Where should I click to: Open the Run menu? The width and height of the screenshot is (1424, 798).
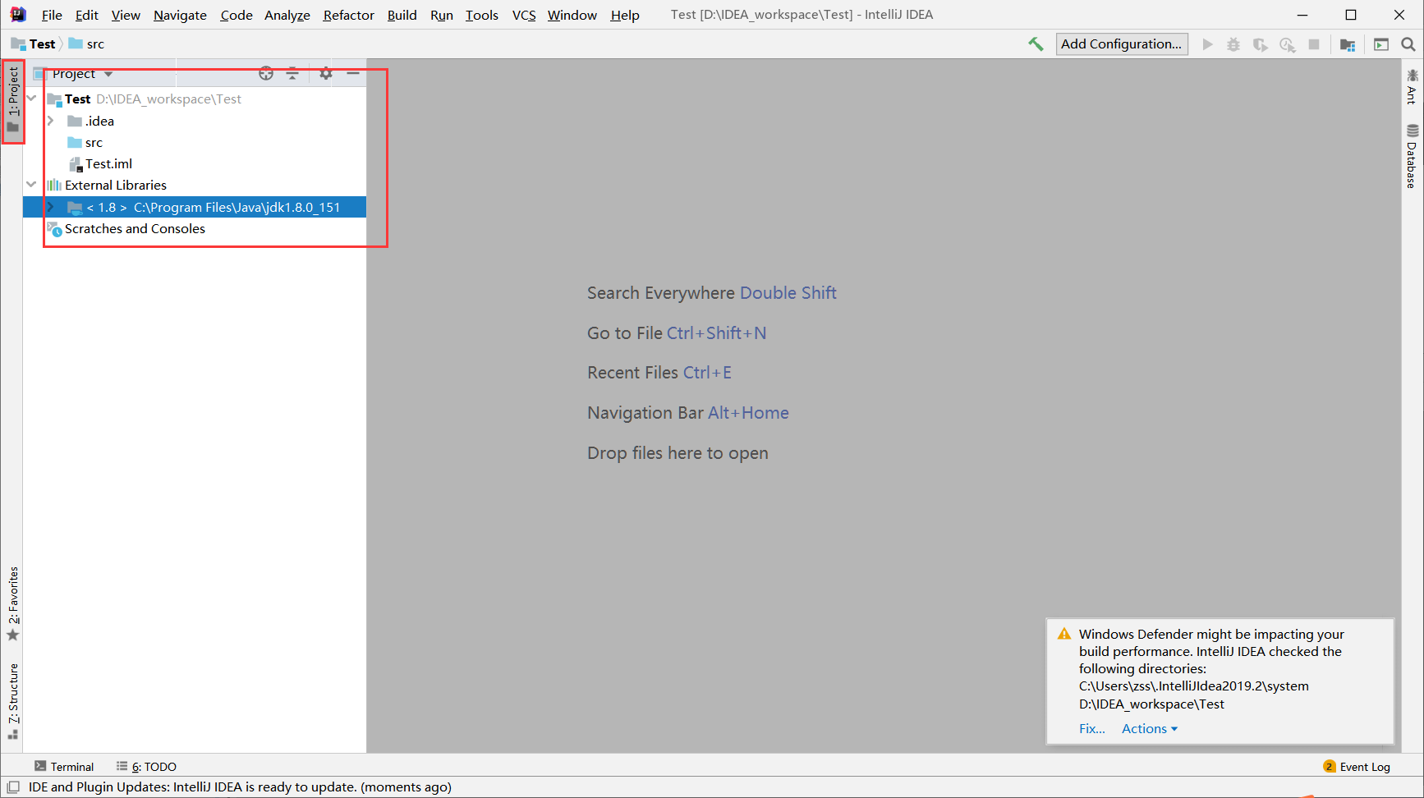[441, 15]
